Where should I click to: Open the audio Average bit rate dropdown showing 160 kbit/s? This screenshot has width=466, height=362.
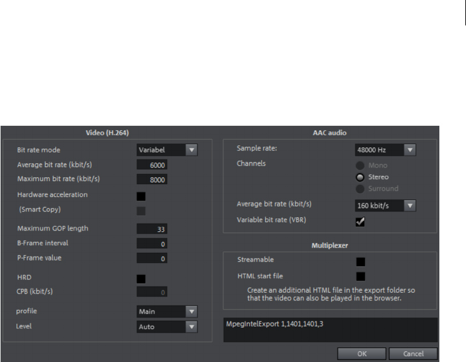coord(385,206)
